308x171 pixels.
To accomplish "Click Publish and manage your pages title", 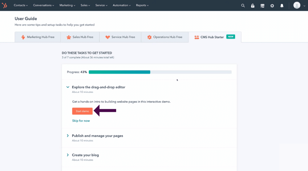I will (x=97, y=136).
